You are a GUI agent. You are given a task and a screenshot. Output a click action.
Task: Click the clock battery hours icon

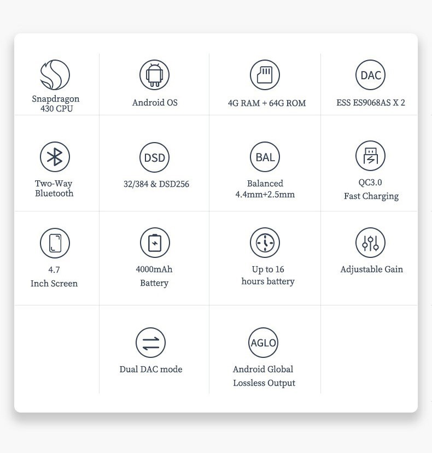coord(265,243)
